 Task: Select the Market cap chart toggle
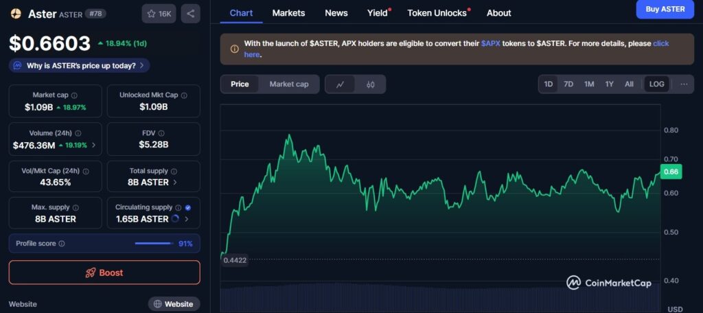(289, 84)
